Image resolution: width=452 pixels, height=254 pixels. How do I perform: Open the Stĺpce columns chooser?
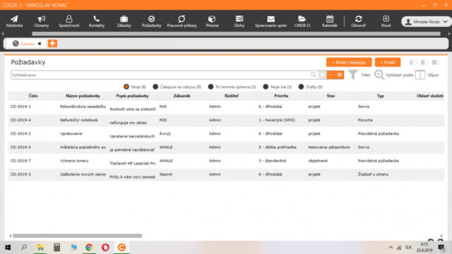coord(427,75)
